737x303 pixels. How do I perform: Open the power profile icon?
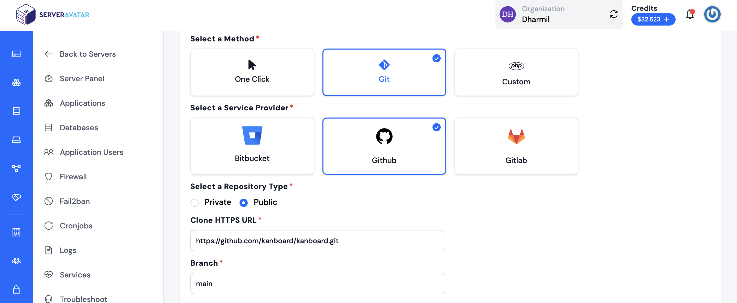(712, 15)
